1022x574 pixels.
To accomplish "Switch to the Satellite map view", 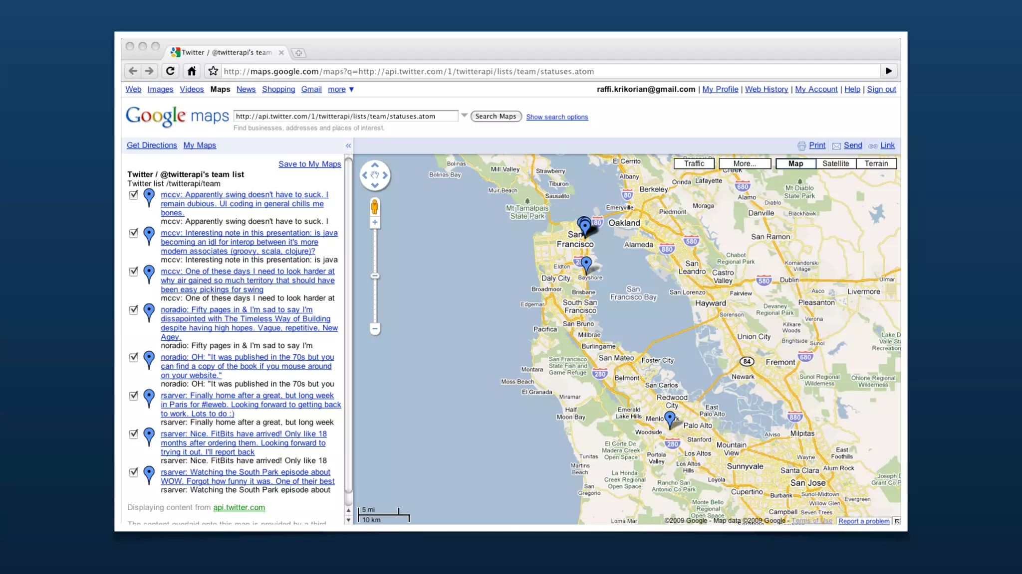I will tap(835, 163).
